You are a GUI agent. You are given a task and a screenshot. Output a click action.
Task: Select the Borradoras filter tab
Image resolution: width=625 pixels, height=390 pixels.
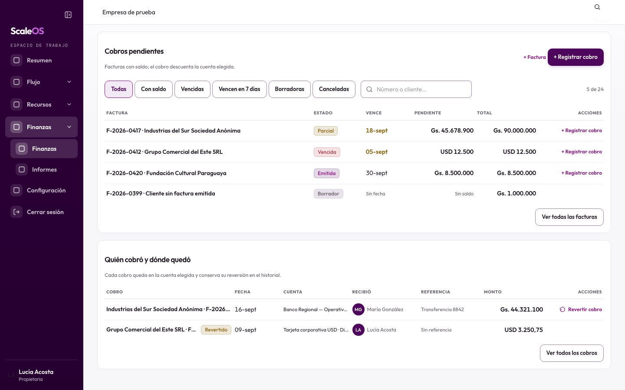click(x=289, y=89)
